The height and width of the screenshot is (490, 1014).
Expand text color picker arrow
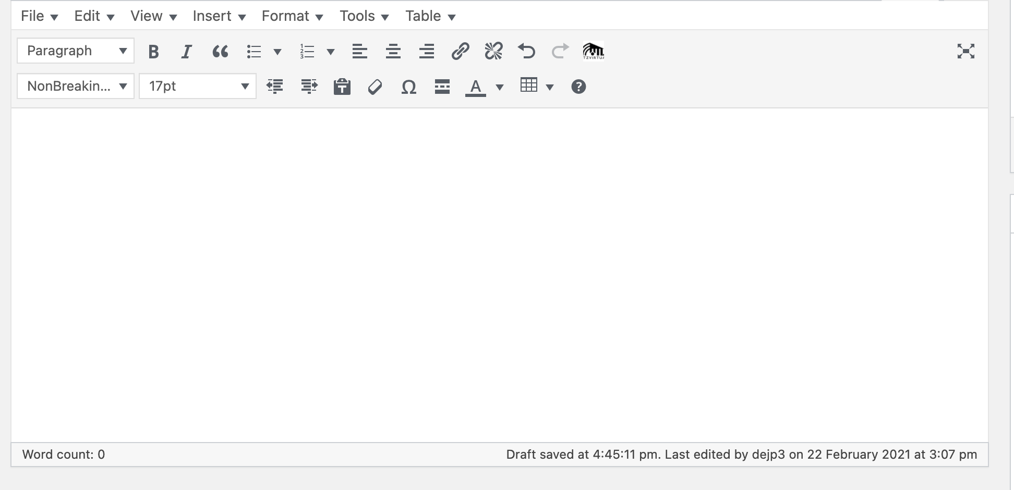click(x=500, y=87)
